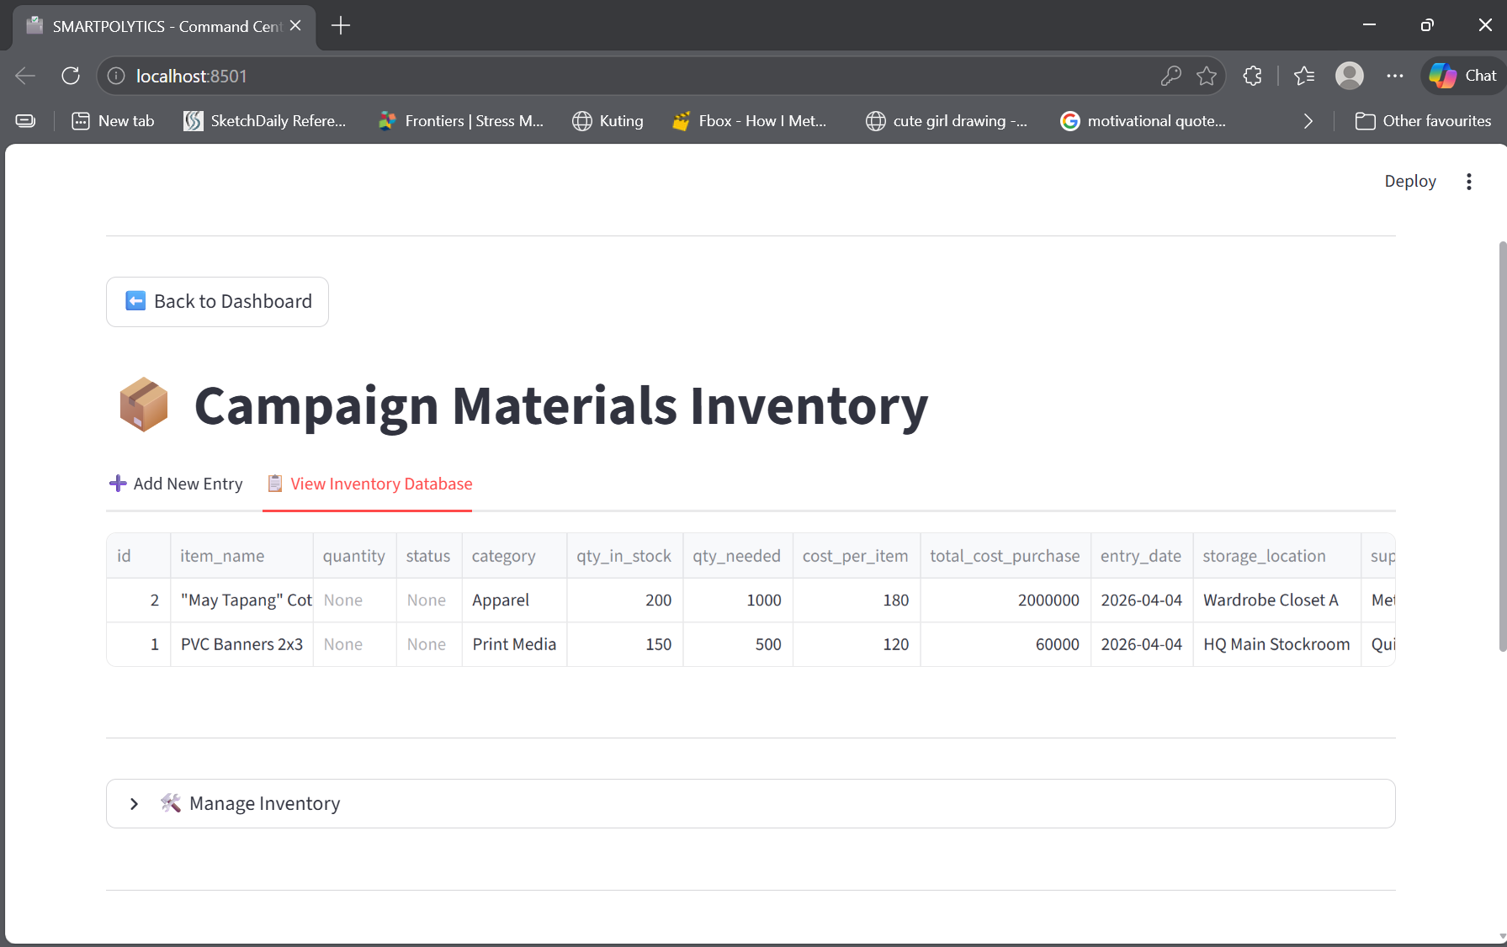
Task: Select the PVC Banners 2x3 cell
Action: pos(241,644)
